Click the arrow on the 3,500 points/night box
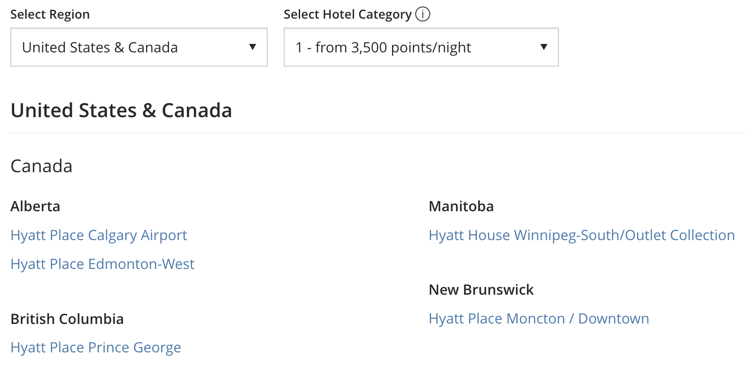Screen dimensions: 745x371 point(543,47)
